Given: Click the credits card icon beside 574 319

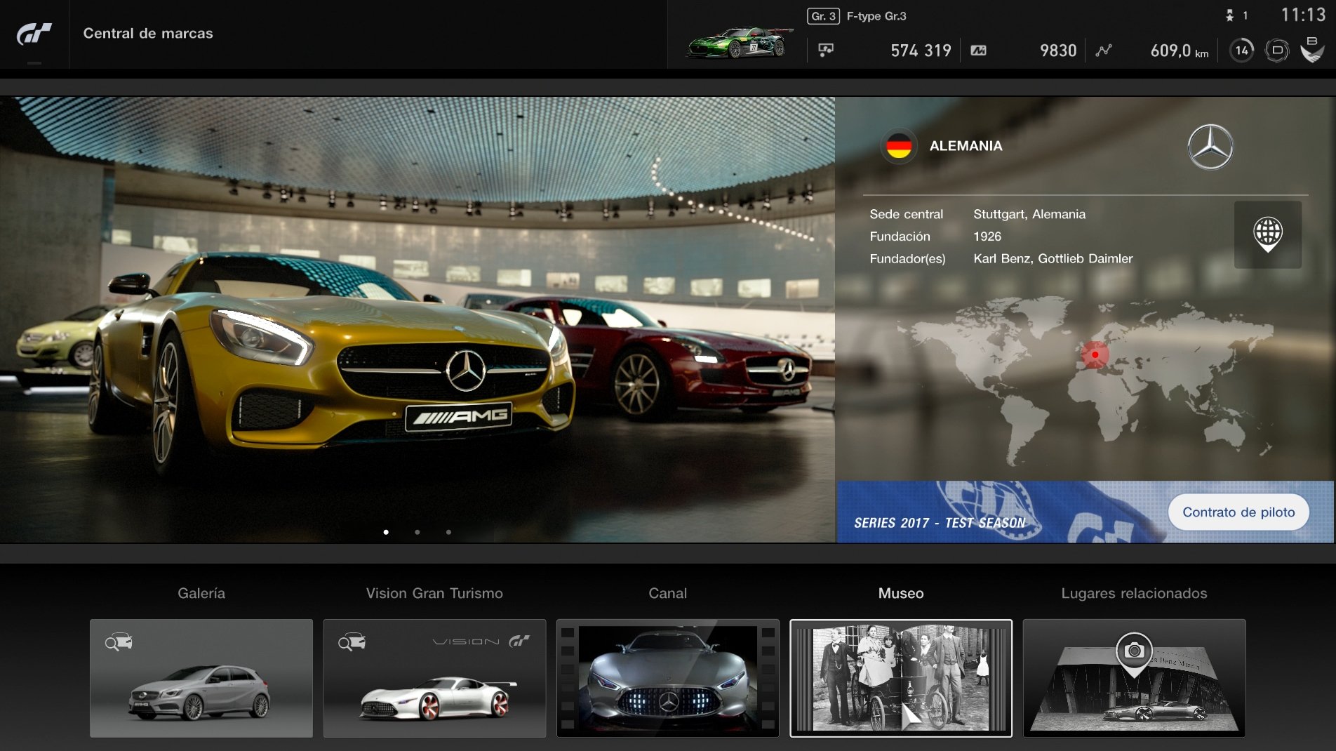Looking at the screenshot, I should [827, 50].
